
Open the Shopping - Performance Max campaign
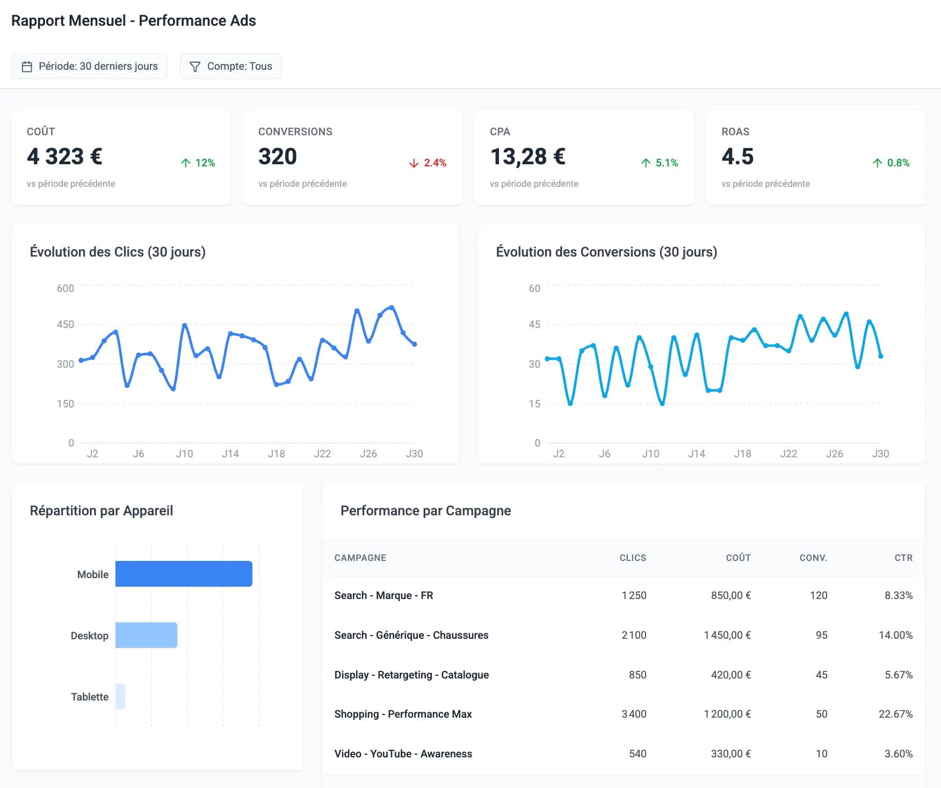(403, 714)
